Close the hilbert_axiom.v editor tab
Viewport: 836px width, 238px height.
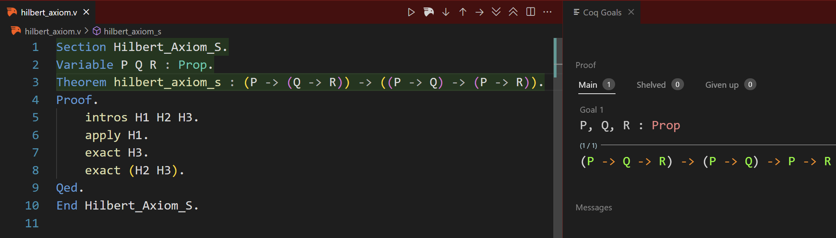(86, 12)
